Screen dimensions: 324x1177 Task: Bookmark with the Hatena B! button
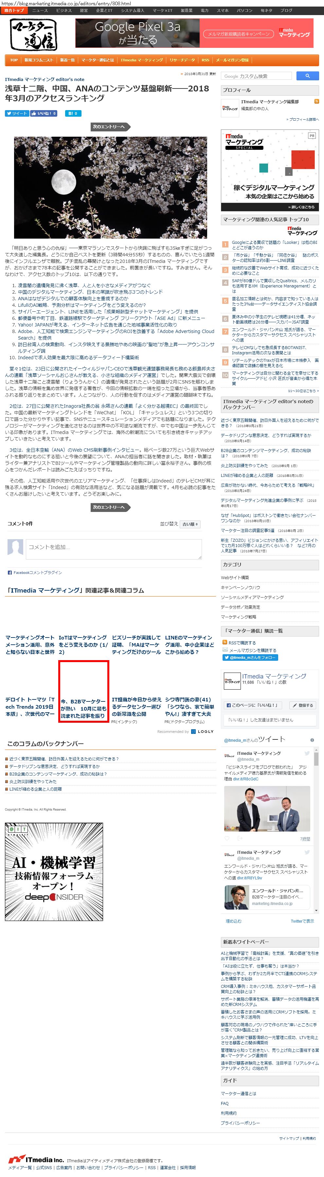click(x=73, y=113)
